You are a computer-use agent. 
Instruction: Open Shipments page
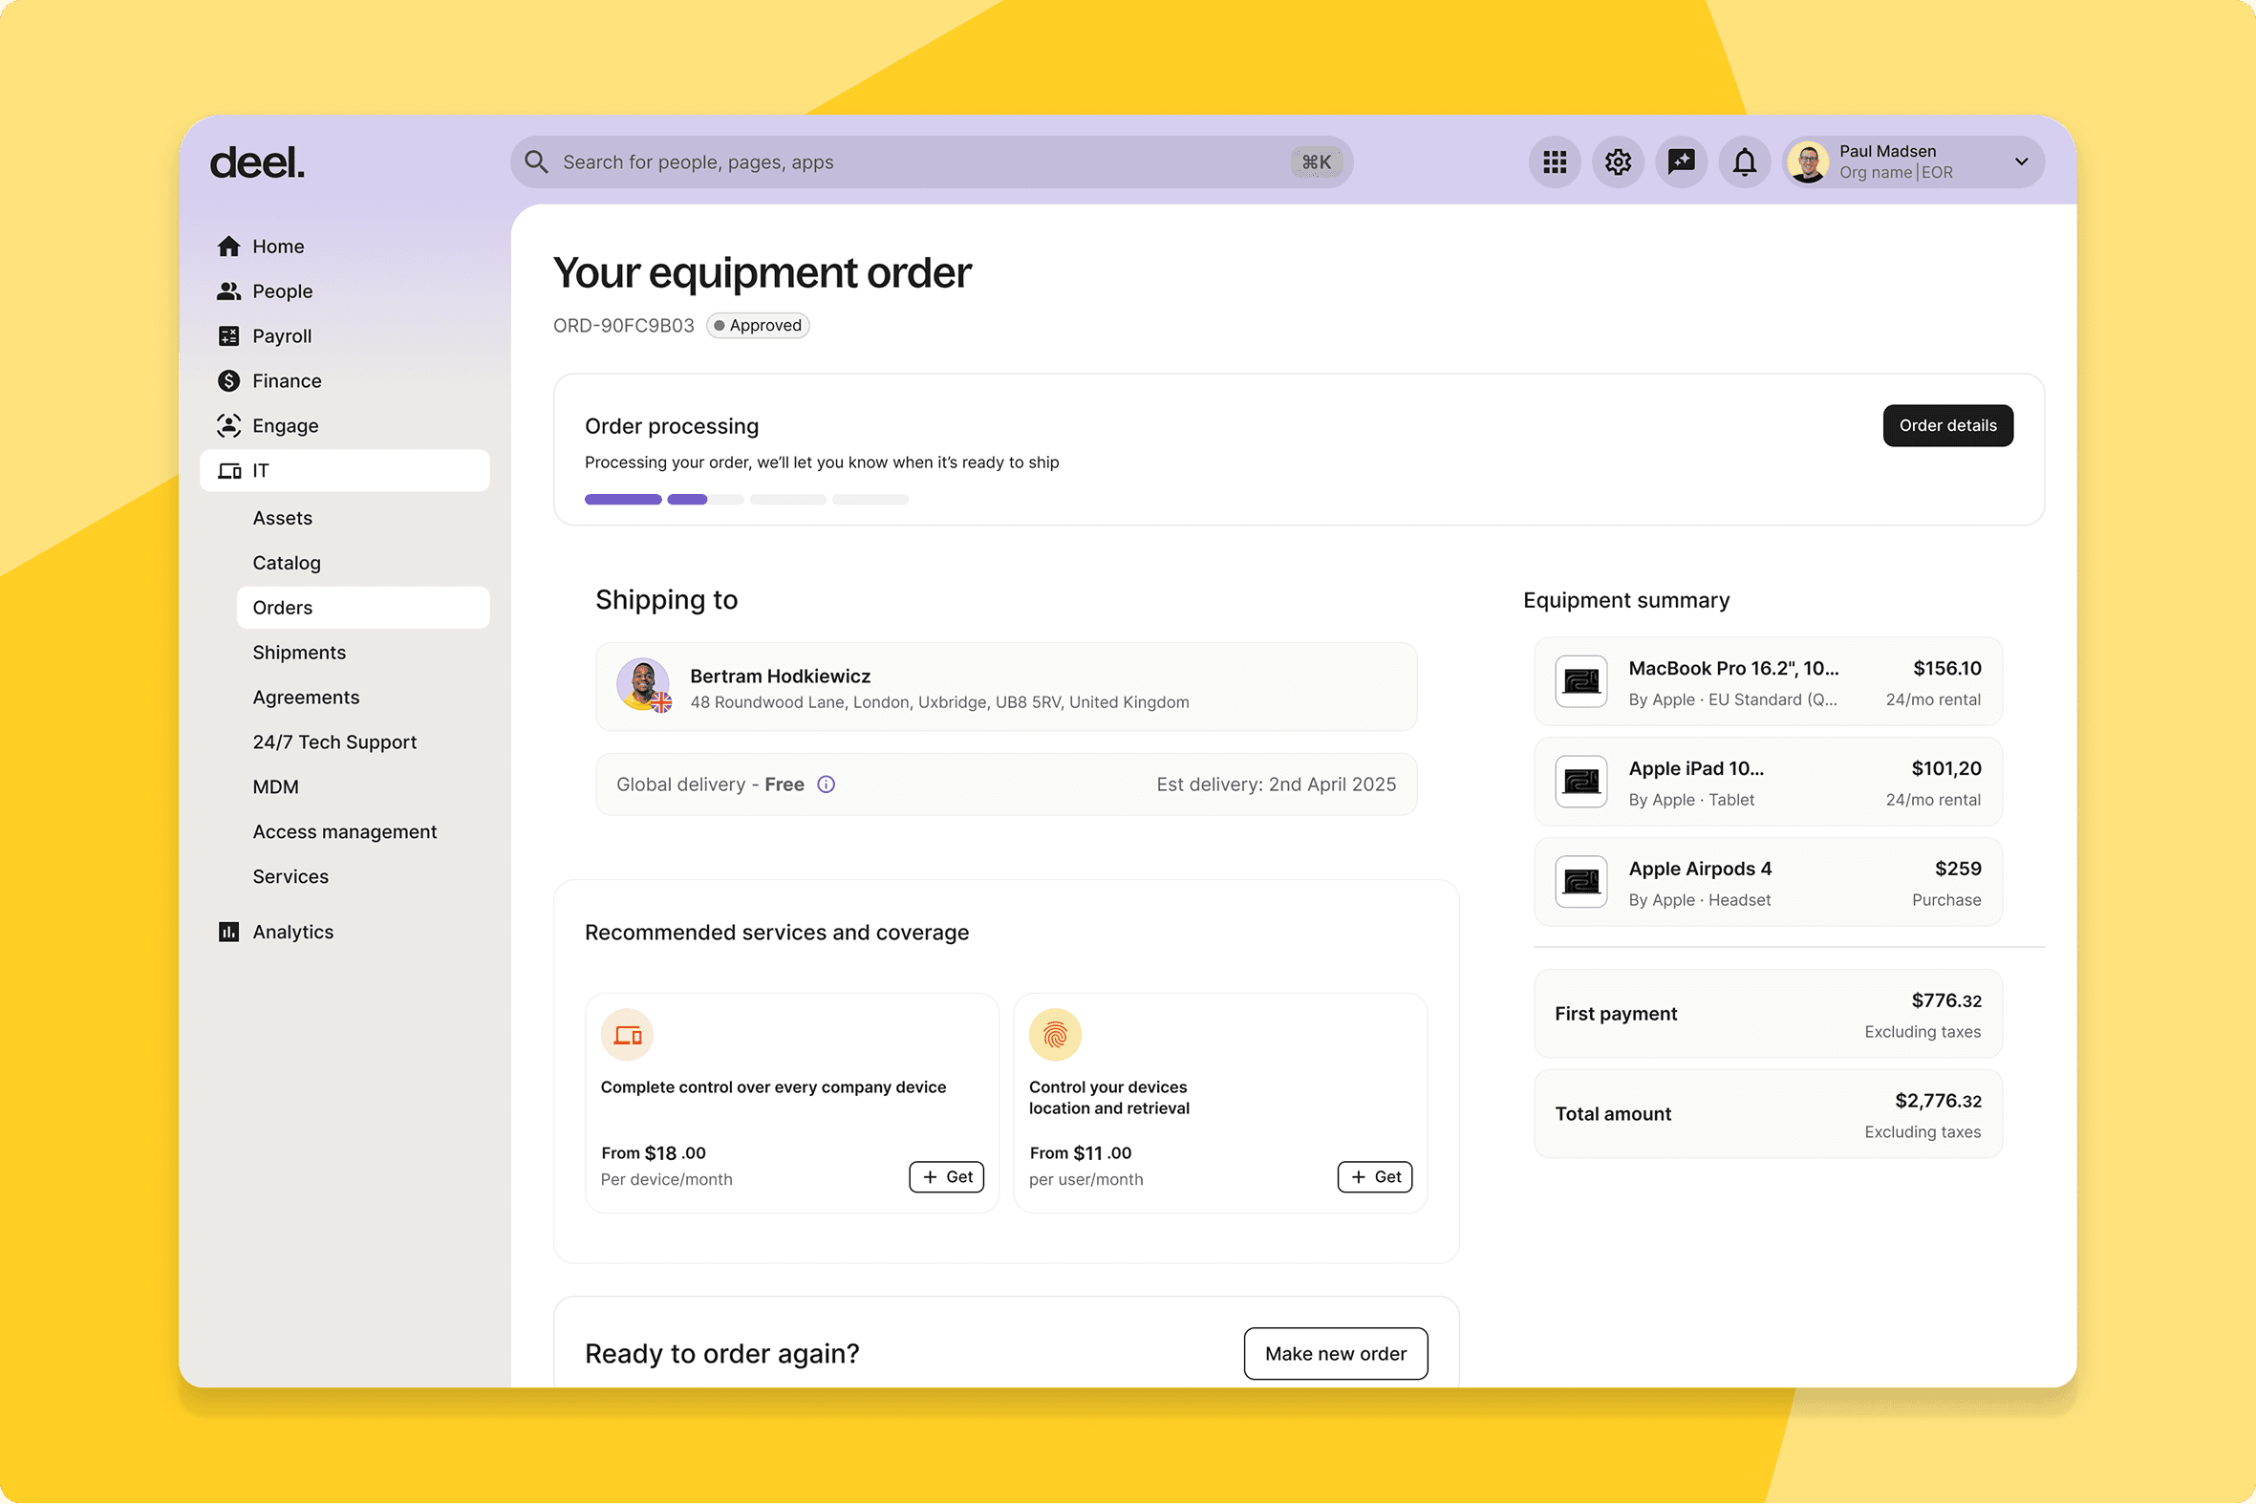362,654
